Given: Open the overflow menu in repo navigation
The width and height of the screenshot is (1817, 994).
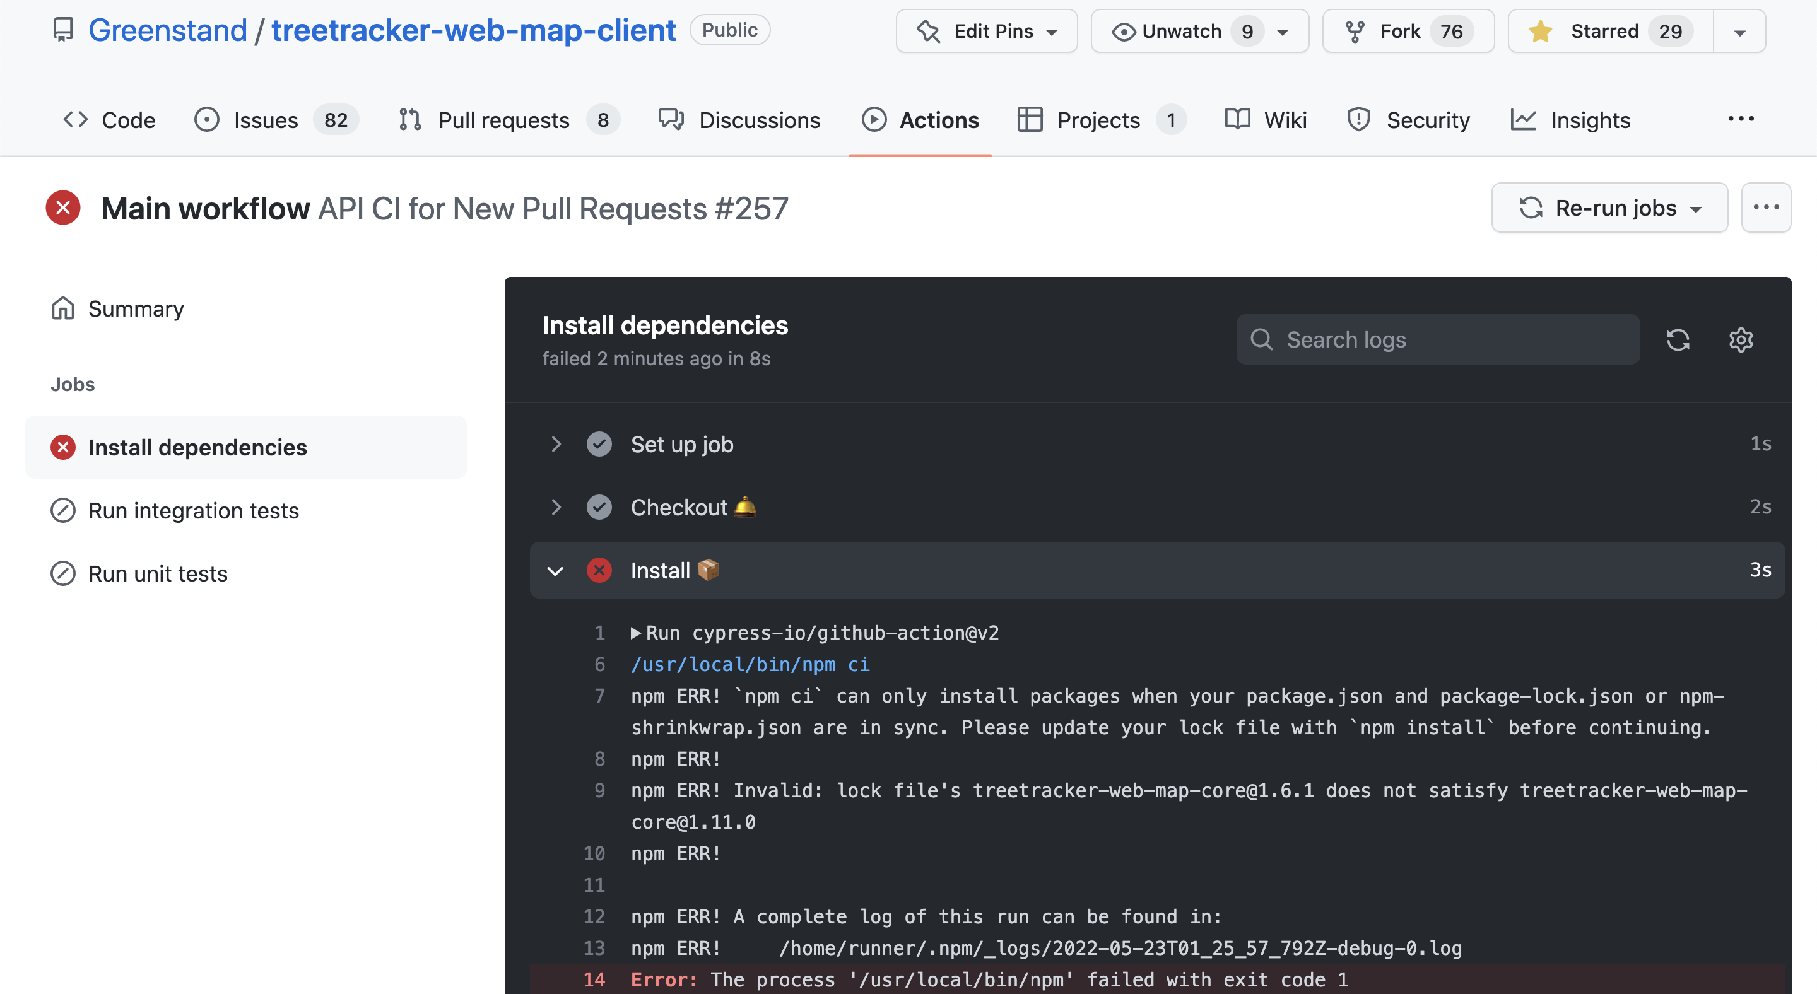Looking at the screenshot, I should (1740, 119).
